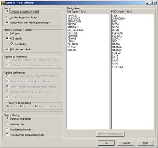Select DIP16 PCB decal
Viewport: 158px width, 148px height.
point(115,27)
